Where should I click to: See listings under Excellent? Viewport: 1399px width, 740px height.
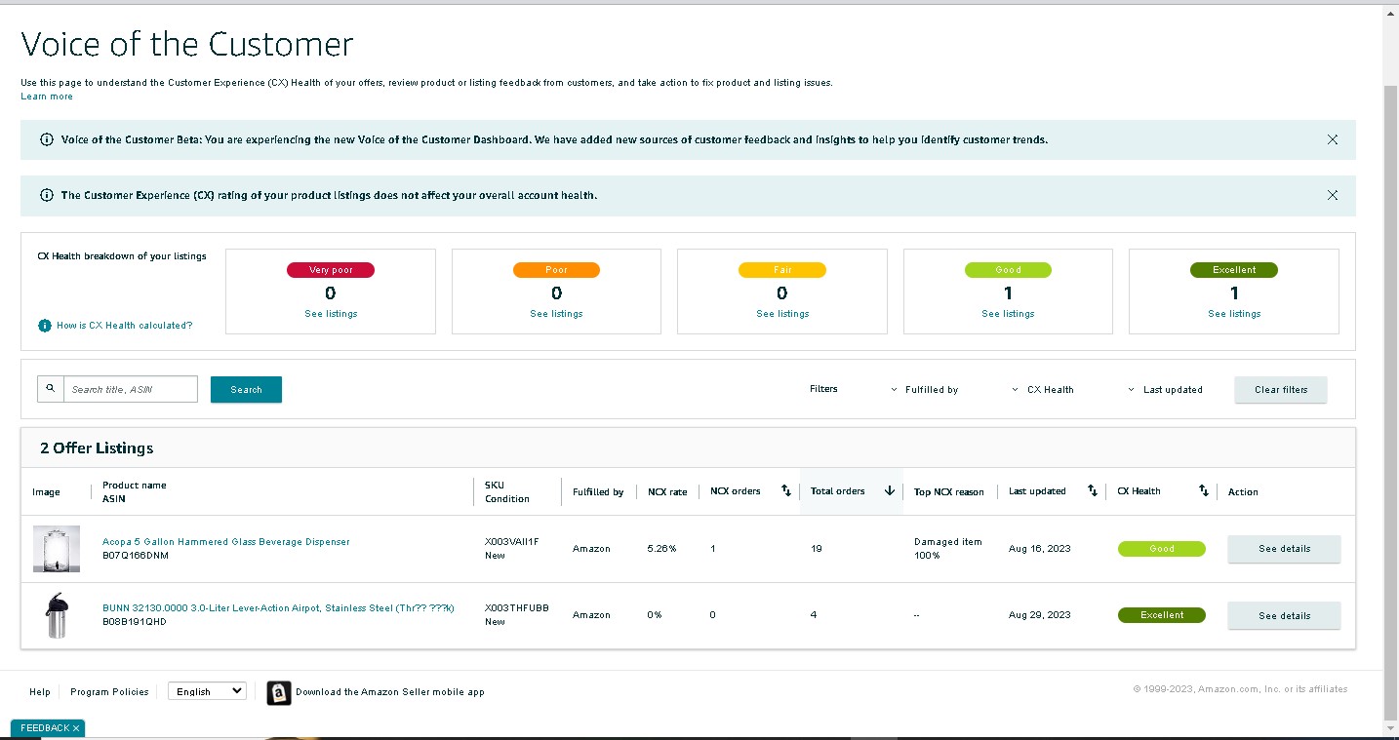point(1234,314)
